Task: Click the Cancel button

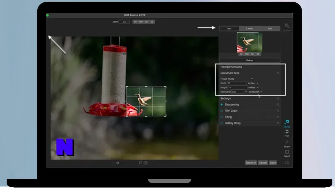Action: 263,163
